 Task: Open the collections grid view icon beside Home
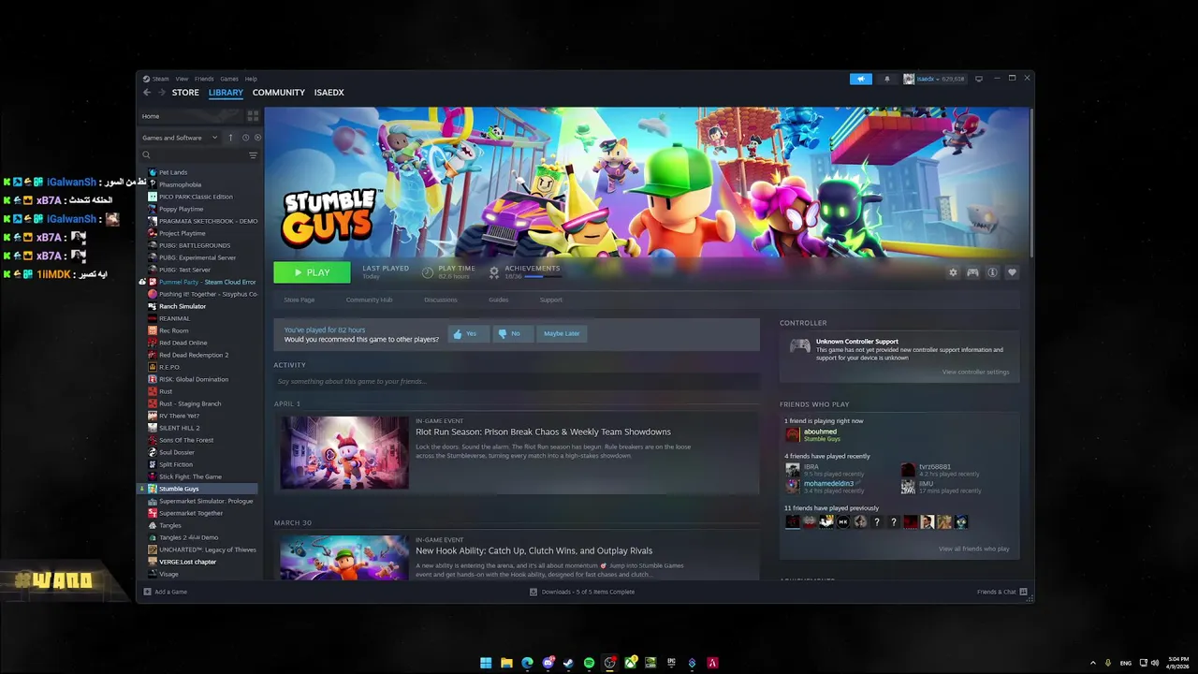tap(253, 116)
